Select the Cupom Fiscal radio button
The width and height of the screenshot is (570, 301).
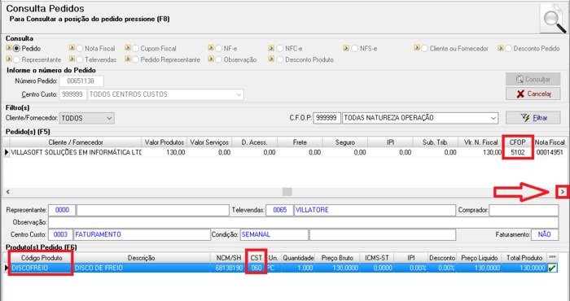point(136,48)
